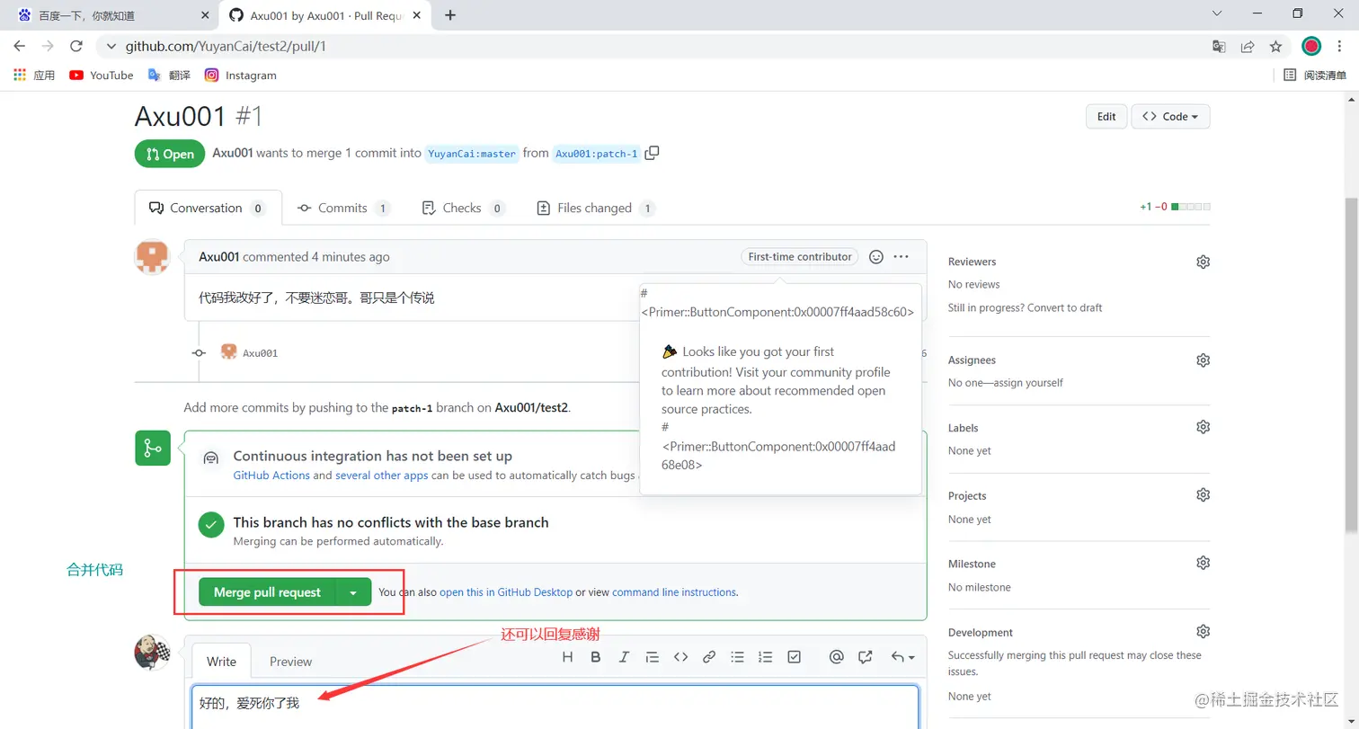Click the comment text area
1359x729 pixels.
coord(555,707)
